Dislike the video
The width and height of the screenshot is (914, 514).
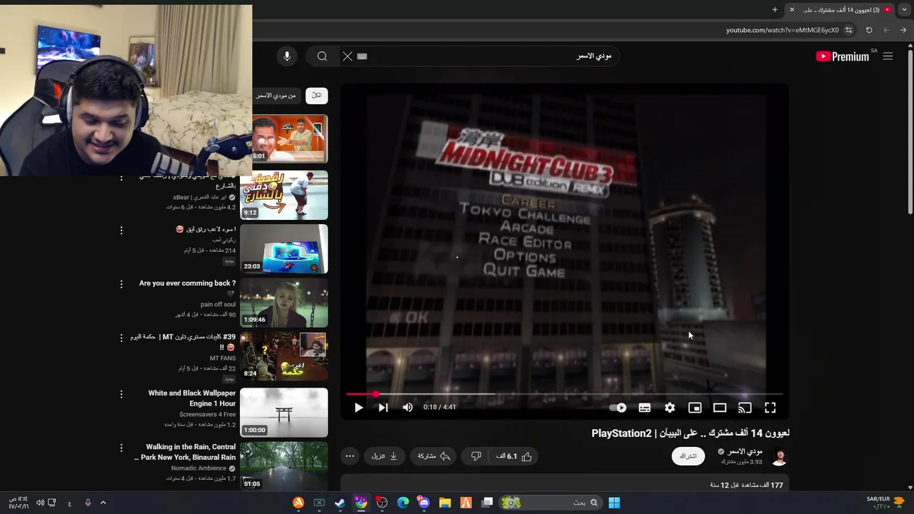tap(476, 456)
